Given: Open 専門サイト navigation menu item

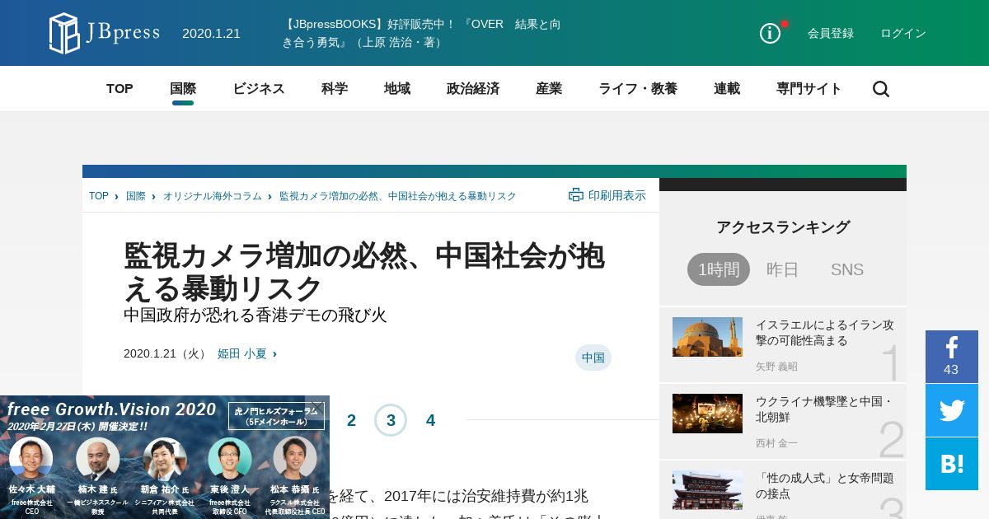Looking at the screenshot, I should click(809, 89).
